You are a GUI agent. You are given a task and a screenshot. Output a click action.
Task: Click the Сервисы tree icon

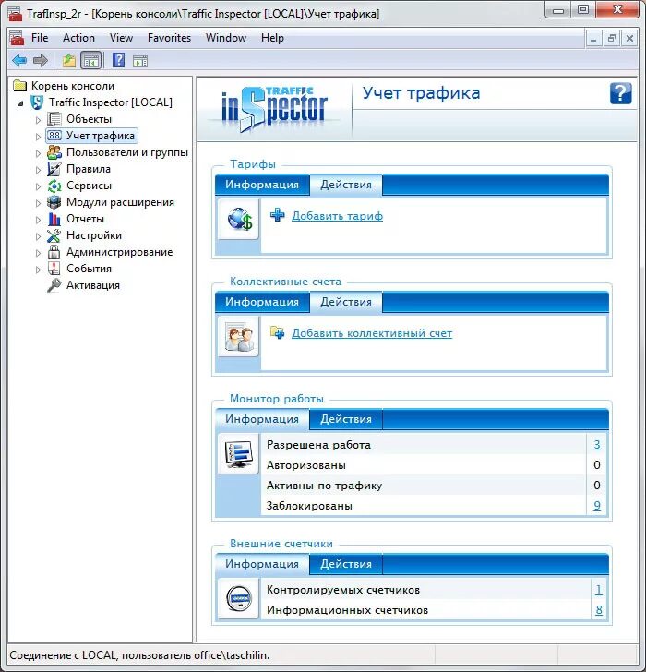[54, 186]
